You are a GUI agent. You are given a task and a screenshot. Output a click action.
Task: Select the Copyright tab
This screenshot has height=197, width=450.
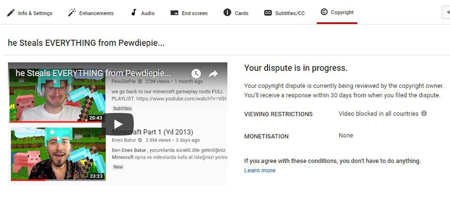[337, 12]
